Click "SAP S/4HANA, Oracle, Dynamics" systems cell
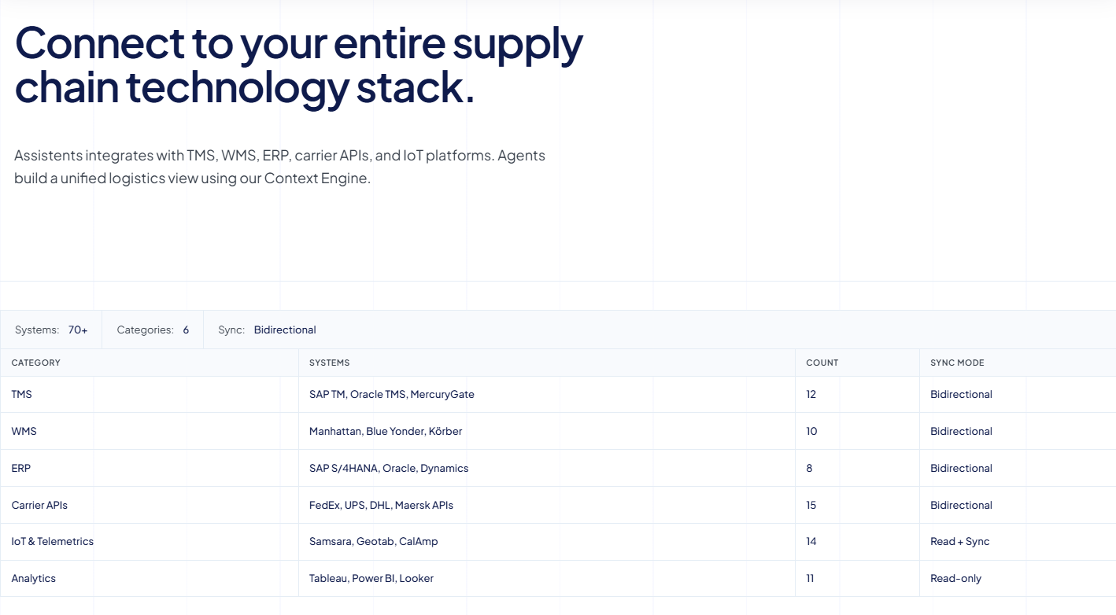Image resolution: width=1116 pixels, height=615 pixels. [x=547, y=468]
